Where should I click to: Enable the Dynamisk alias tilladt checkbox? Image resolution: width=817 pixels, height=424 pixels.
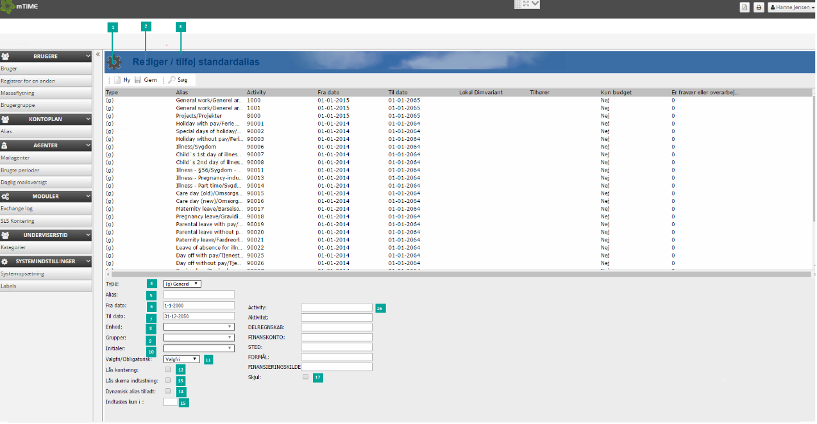pos(168,391)
